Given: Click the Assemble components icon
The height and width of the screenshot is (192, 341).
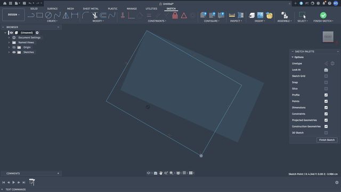Looking at the screenshot, I should click(x=284, y=15).
